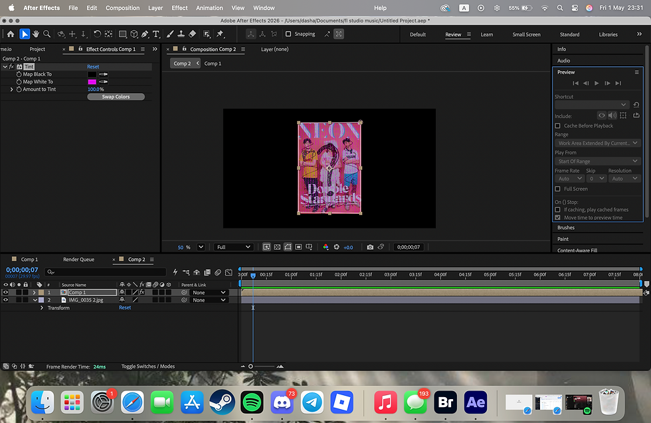Select the Zoom tool in toolbar
The width and height of the screenshot is (651, 423).
coord(47,34)
